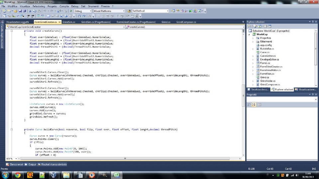Image resolution: width=319 pixels, height=179 pixels.
Task: Open the Elenco errori panel
Action: coord(15,164)
